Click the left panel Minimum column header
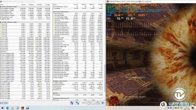The image size is (196, 110). tap(31, 5)
